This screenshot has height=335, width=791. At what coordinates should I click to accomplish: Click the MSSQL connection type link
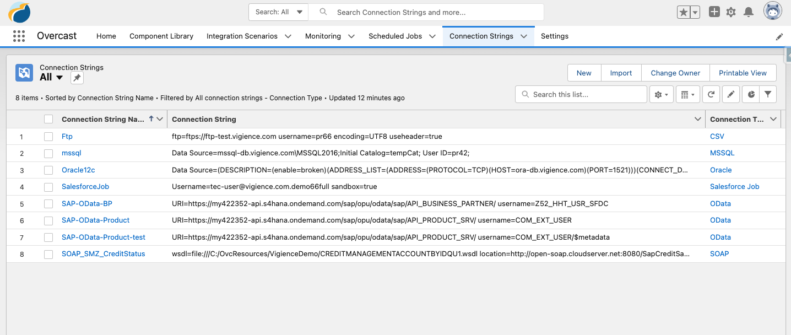click(722, 153)
